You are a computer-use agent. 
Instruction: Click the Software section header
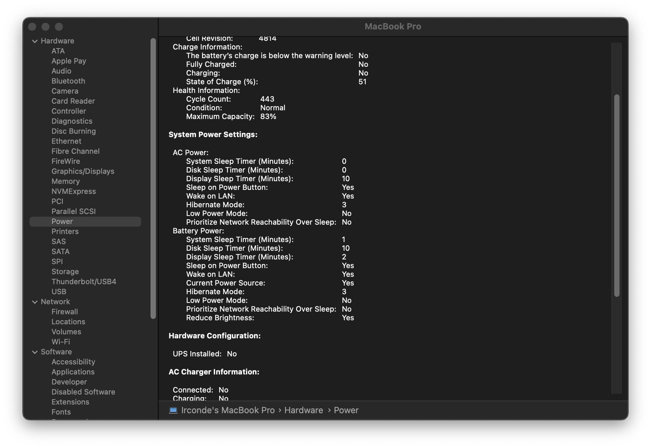(56, 352)
